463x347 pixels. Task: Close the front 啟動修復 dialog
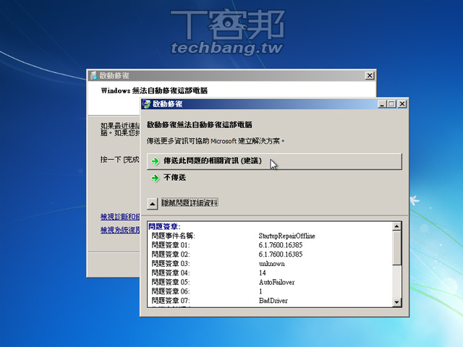tap(402, 104)
